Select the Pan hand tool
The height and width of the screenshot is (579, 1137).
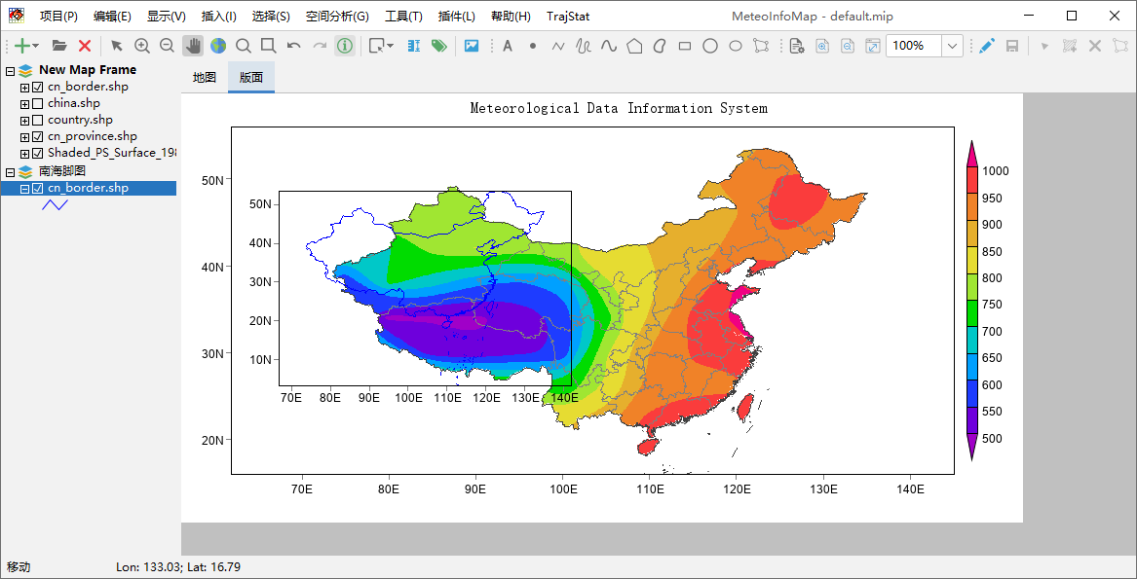pyautogui.click(x=193, y=46)
